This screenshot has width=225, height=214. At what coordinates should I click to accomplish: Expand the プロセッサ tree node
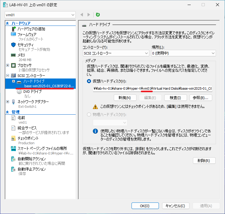coord(8,65)
